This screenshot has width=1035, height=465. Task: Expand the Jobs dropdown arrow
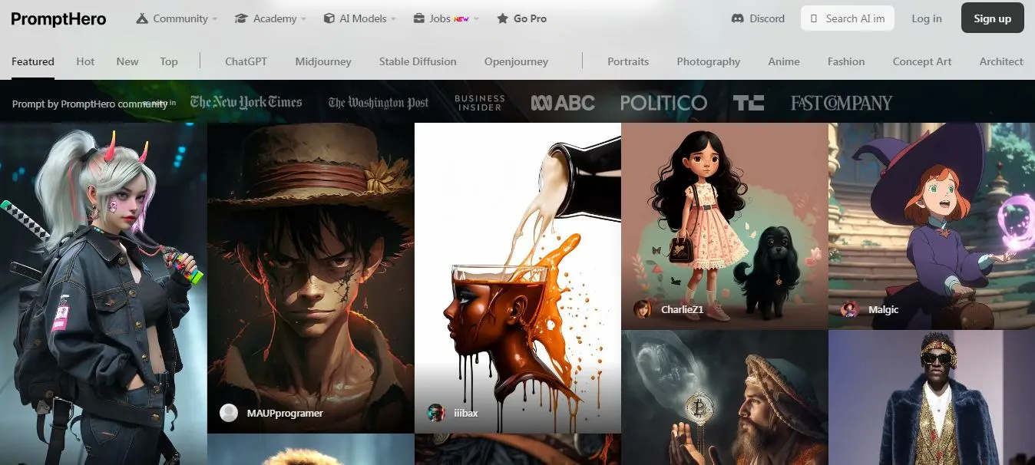click(x=477, y=19)
